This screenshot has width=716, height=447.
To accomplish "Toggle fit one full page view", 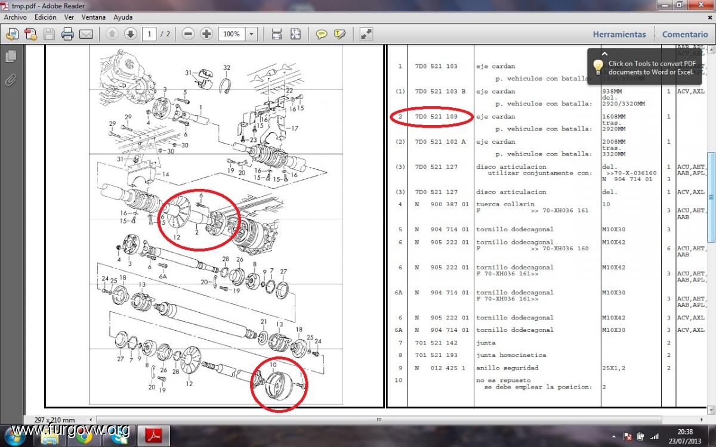I will pyautogui.click(x=295, y=34).
